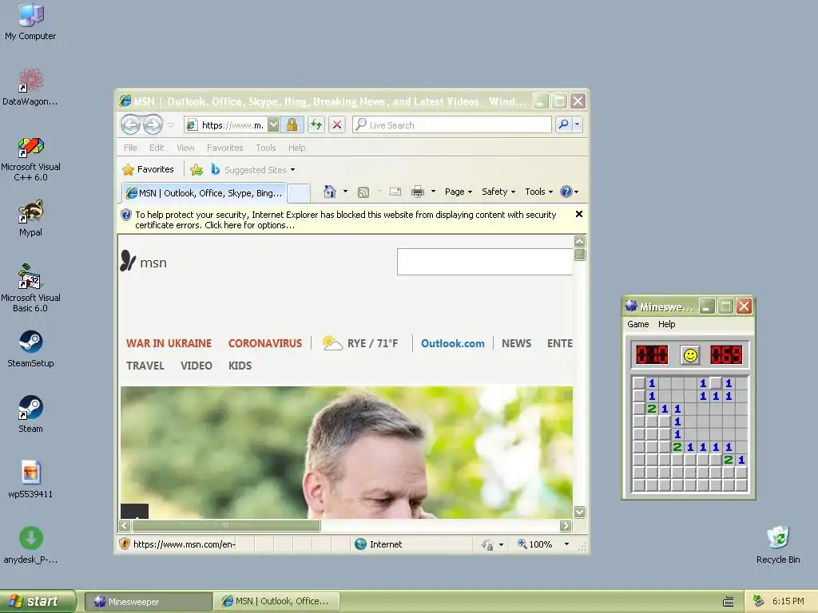Open the View menu in Internet Explorer
This screenshot has height=613, width=818.
pyautogui.click(x=185, y=148)
